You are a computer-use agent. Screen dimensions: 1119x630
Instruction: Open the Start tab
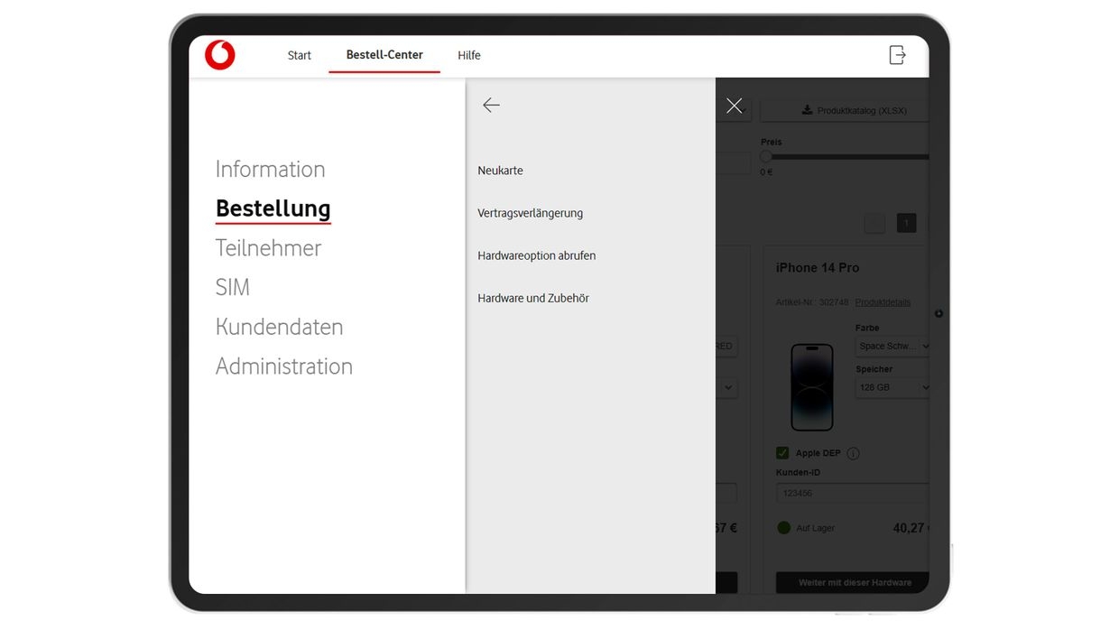pyautogui.click(x=299, y=55)
